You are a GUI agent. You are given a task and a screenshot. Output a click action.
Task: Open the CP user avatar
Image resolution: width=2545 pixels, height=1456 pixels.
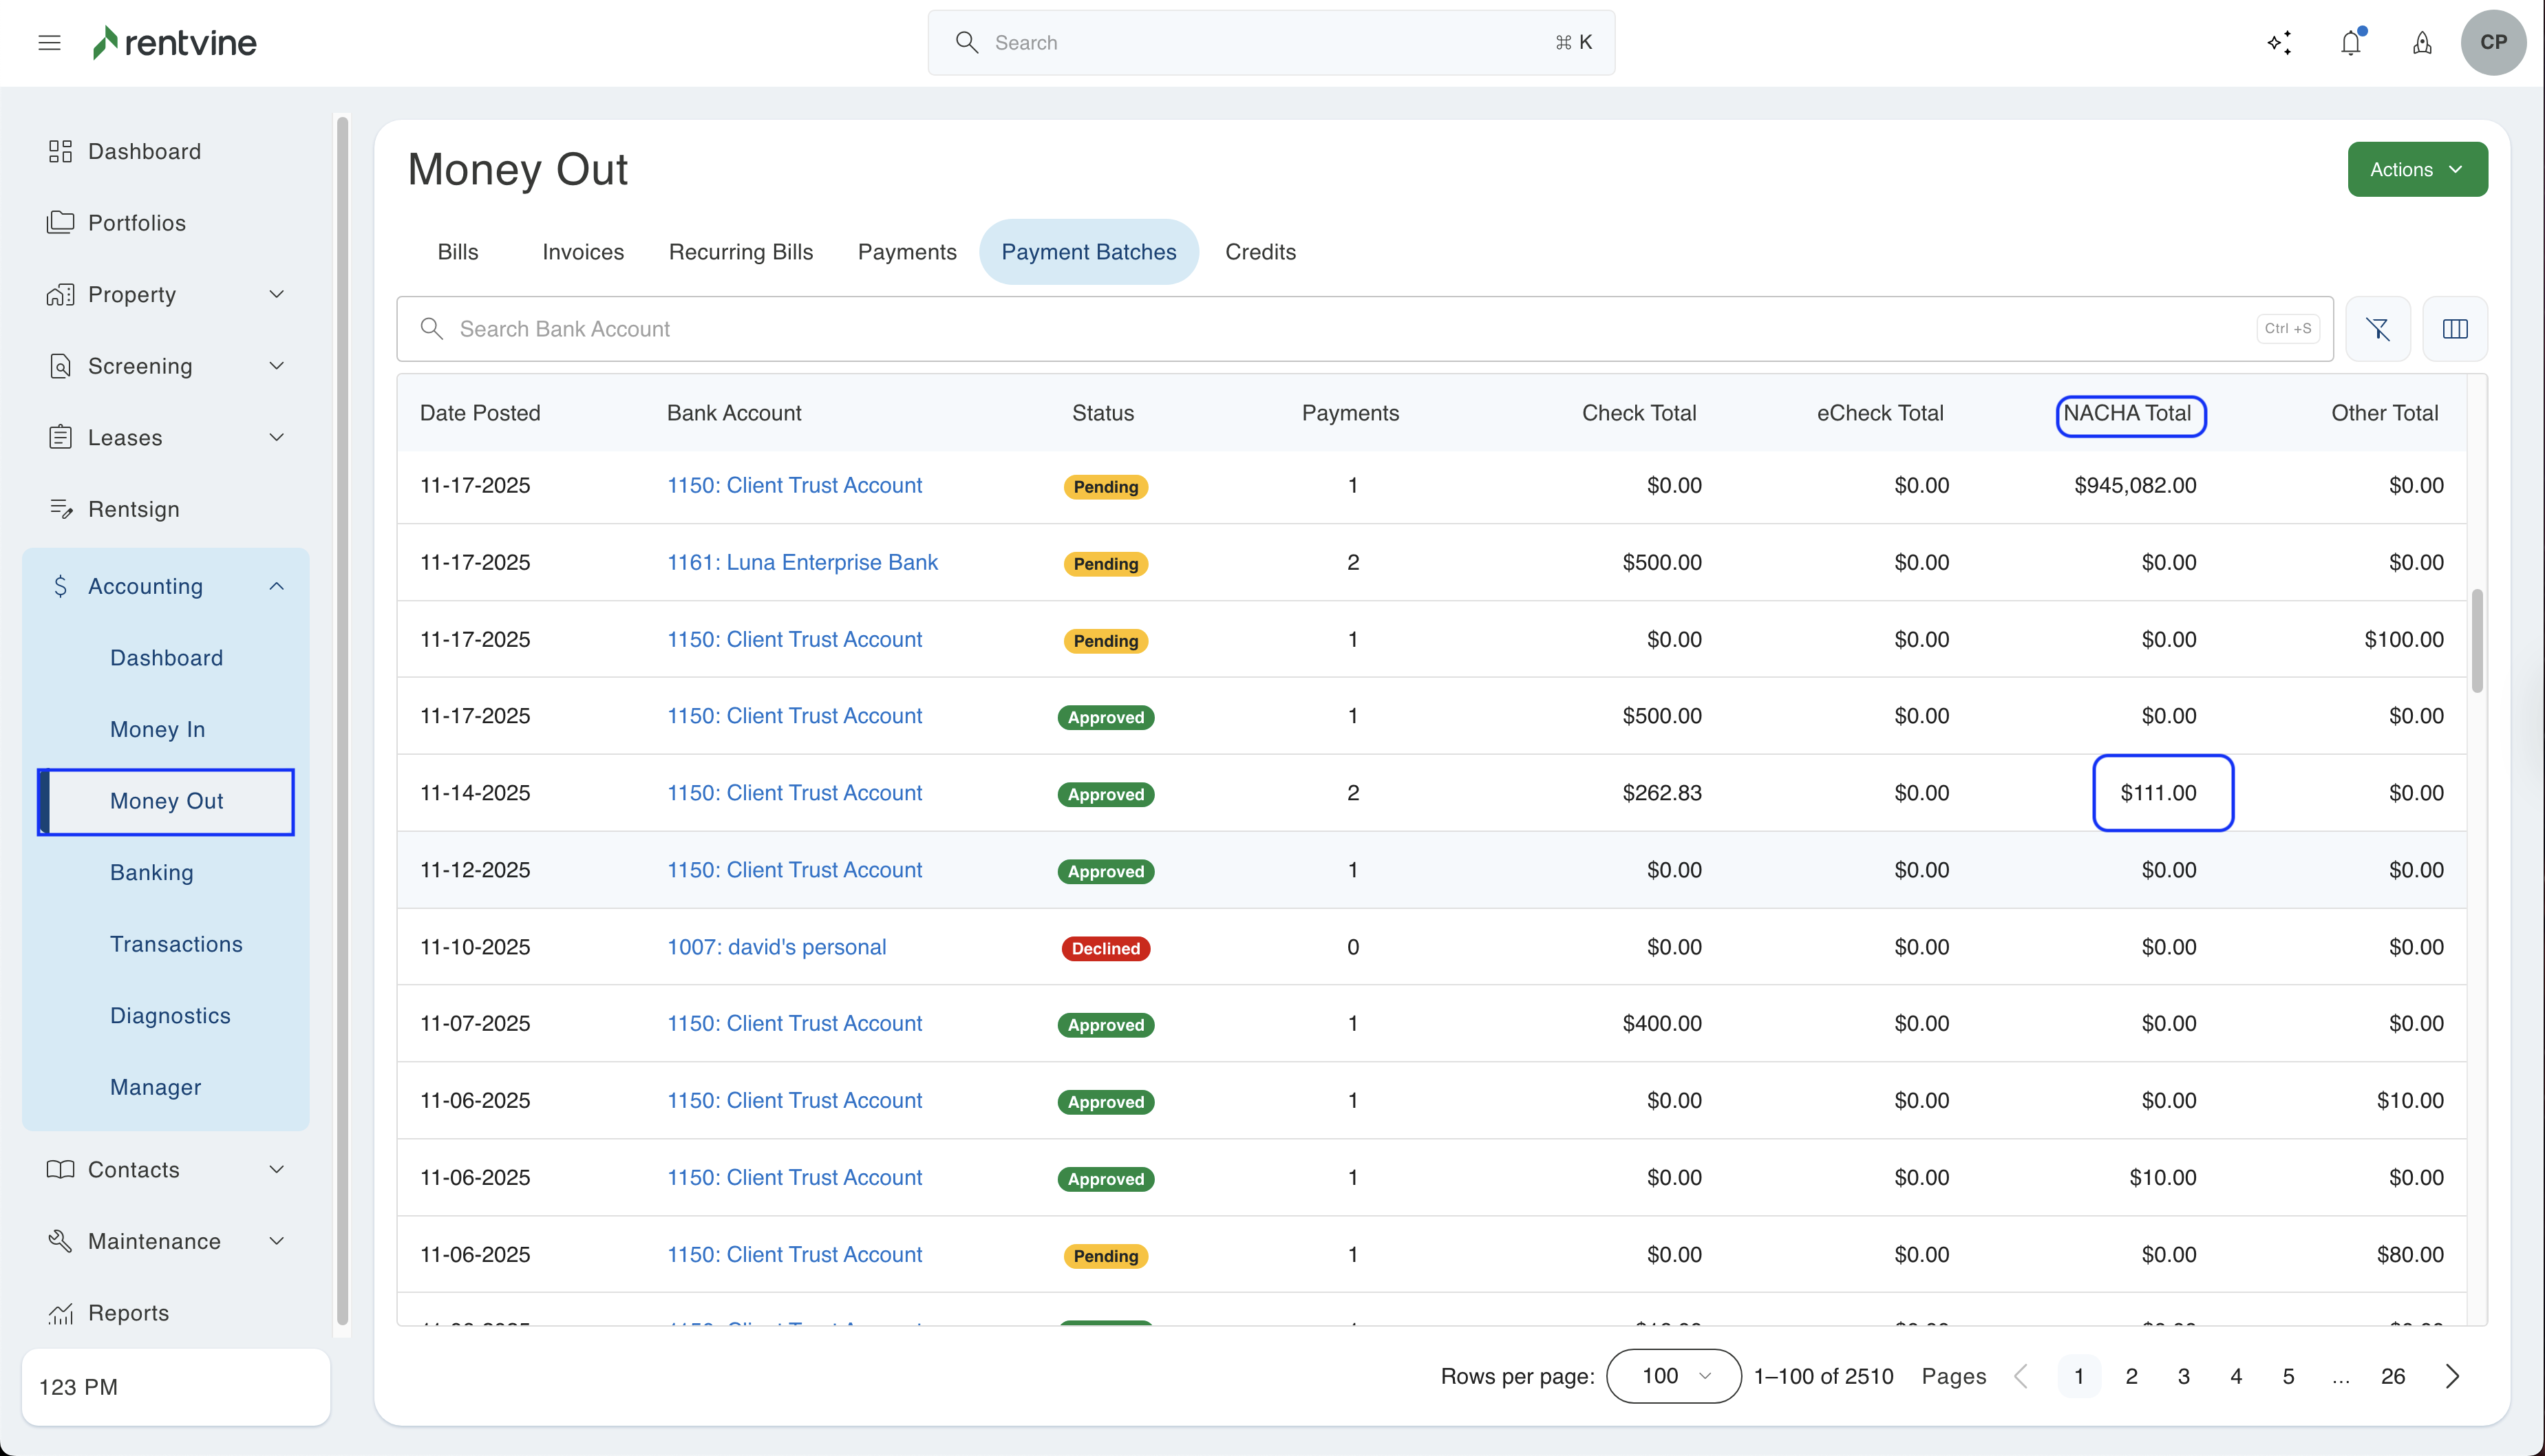pos(2493,42)
